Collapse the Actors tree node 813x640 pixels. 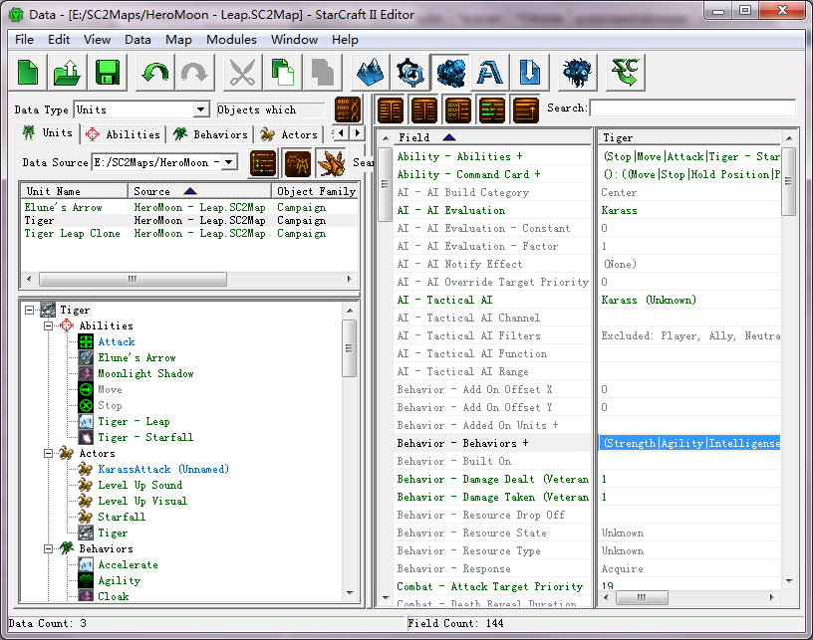pos(48,453)
